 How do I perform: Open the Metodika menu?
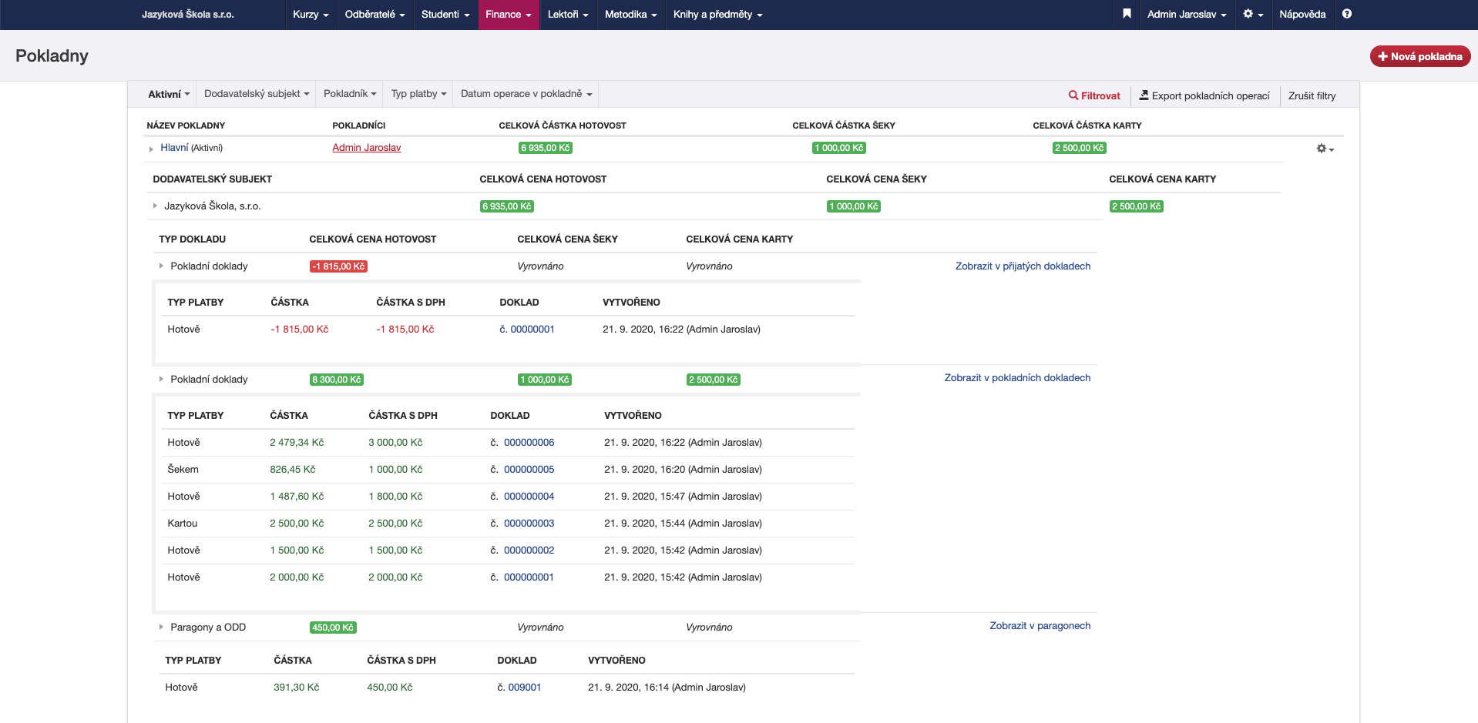click(x=631, y=15)
